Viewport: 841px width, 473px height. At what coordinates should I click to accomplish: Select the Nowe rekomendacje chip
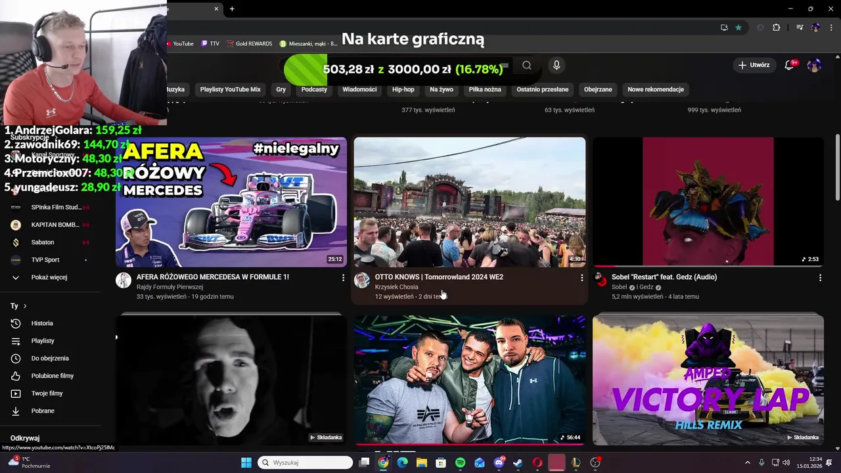(x=656, y=89)
